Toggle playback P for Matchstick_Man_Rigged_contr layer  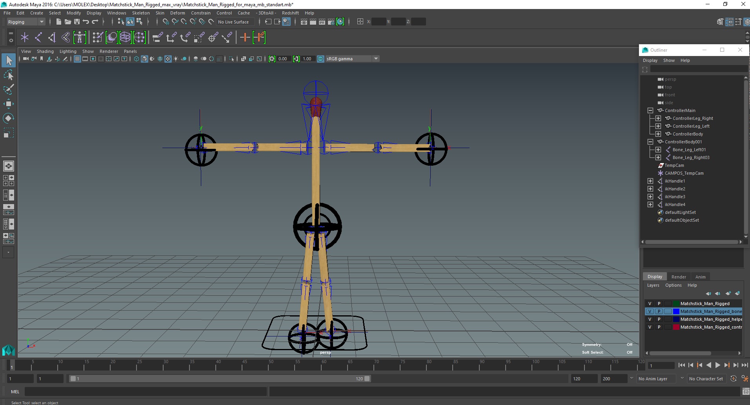[659, 327]
